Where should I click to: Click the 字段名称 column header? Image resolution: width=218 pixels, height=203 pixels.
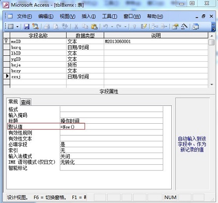pos(38,35)
